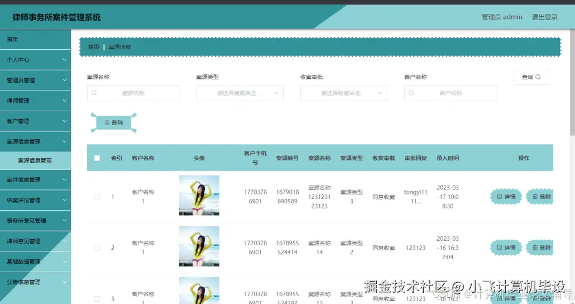The width and height of the screenshot is (575, 304).
Task: Expand the 基础数据管理 sidebar menu
Action: tap(35, 262)
